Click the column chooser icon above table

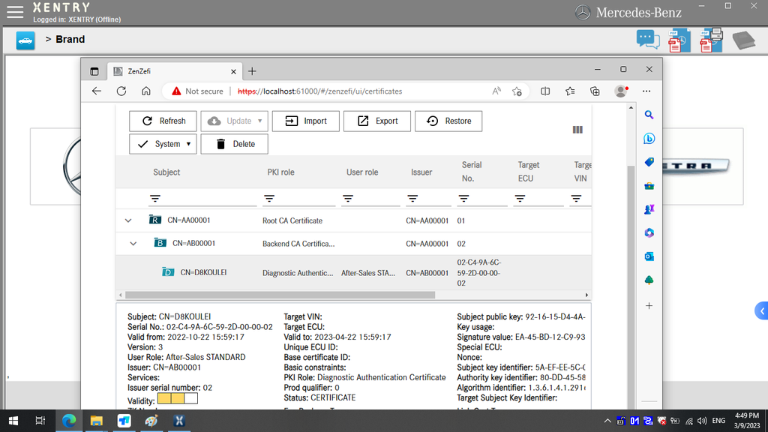point(577,130)
